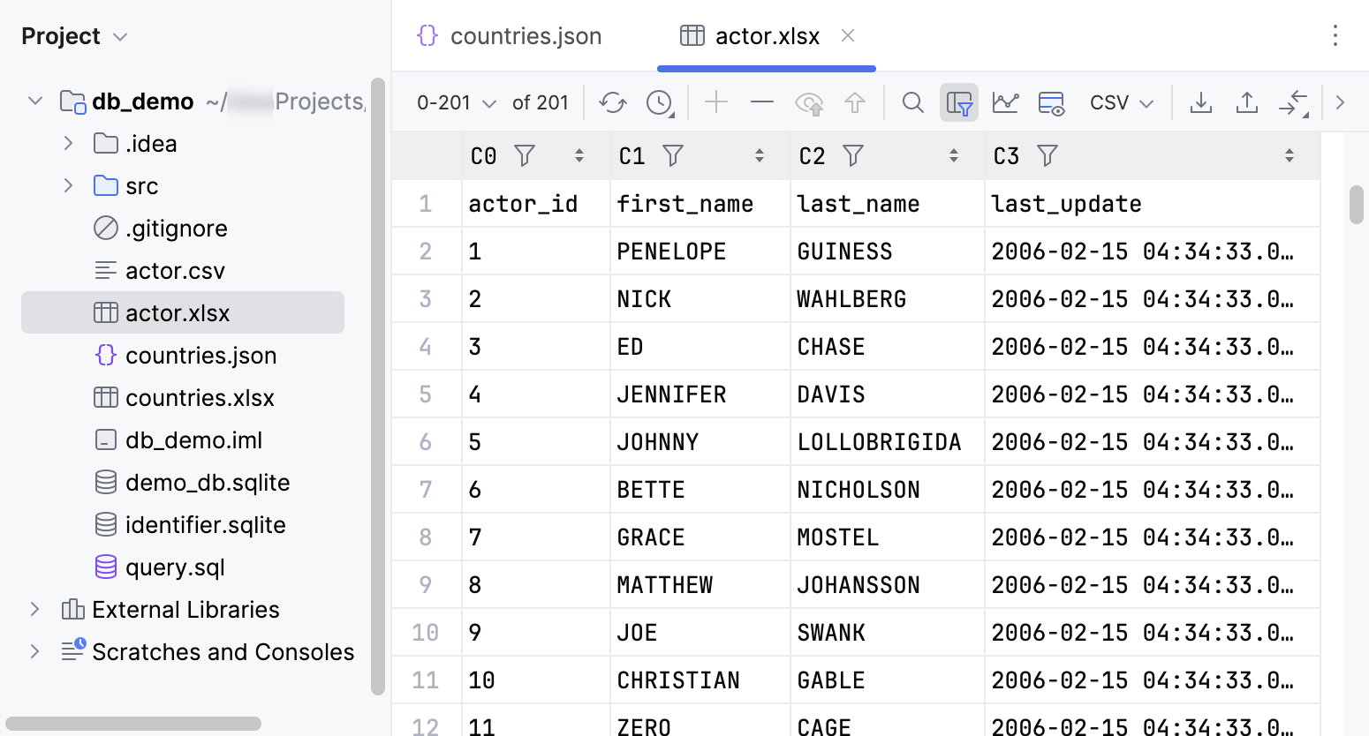The image size is (1369, 736).
Task: Switch to the countries.json tab
Action: [526, 36]
